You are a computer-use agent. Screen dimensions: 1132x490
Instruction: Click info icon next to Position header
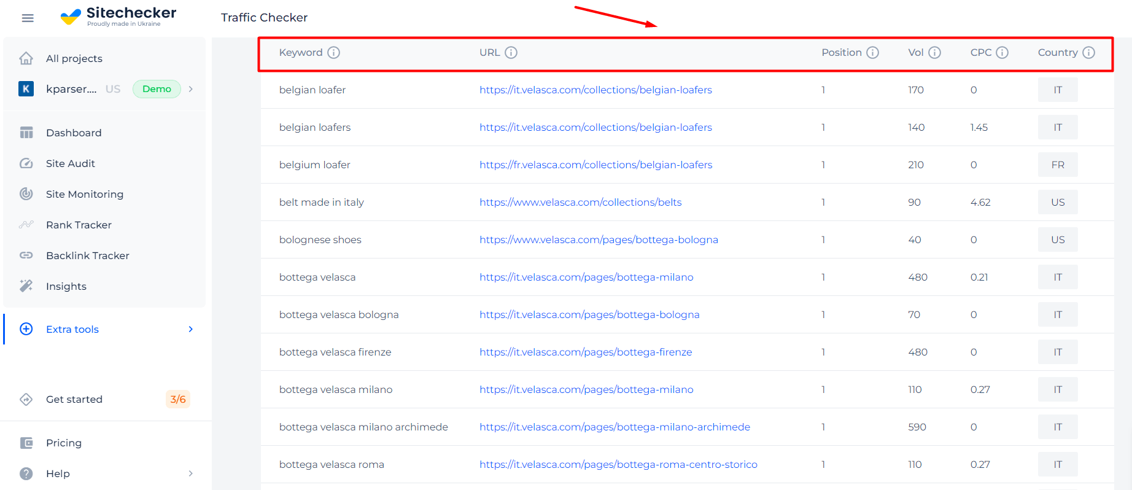pos(872,53)
